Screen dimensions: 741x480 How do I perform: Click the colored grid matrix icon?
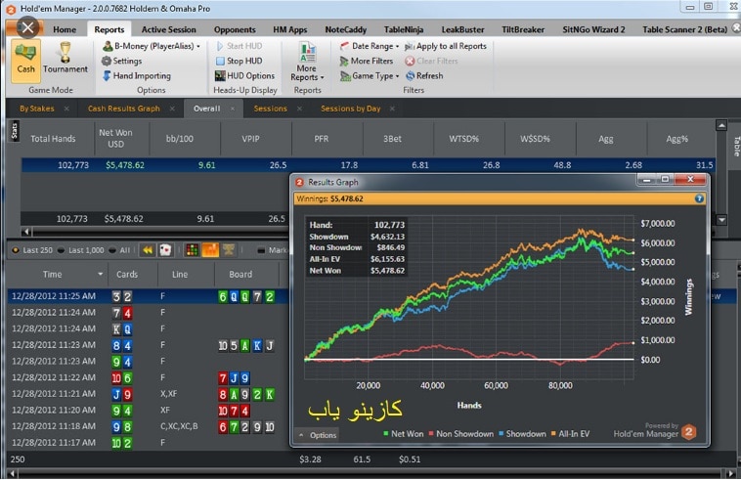192,250
